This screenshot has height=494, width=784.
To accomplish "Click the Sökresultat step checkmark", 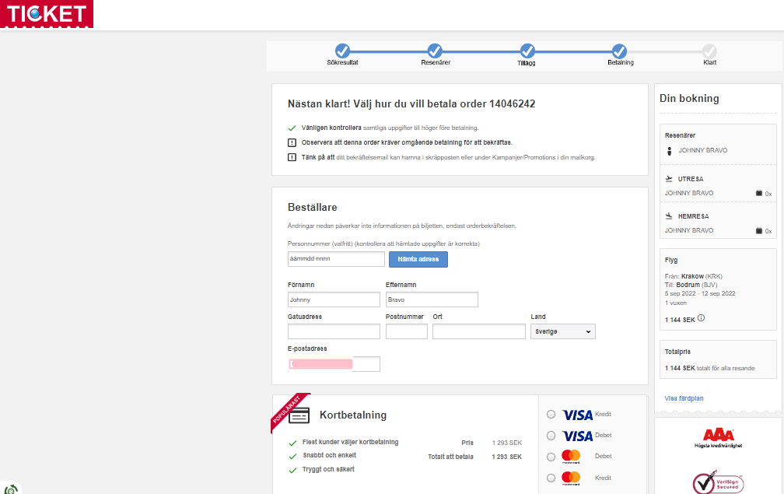I will point(342,51).
